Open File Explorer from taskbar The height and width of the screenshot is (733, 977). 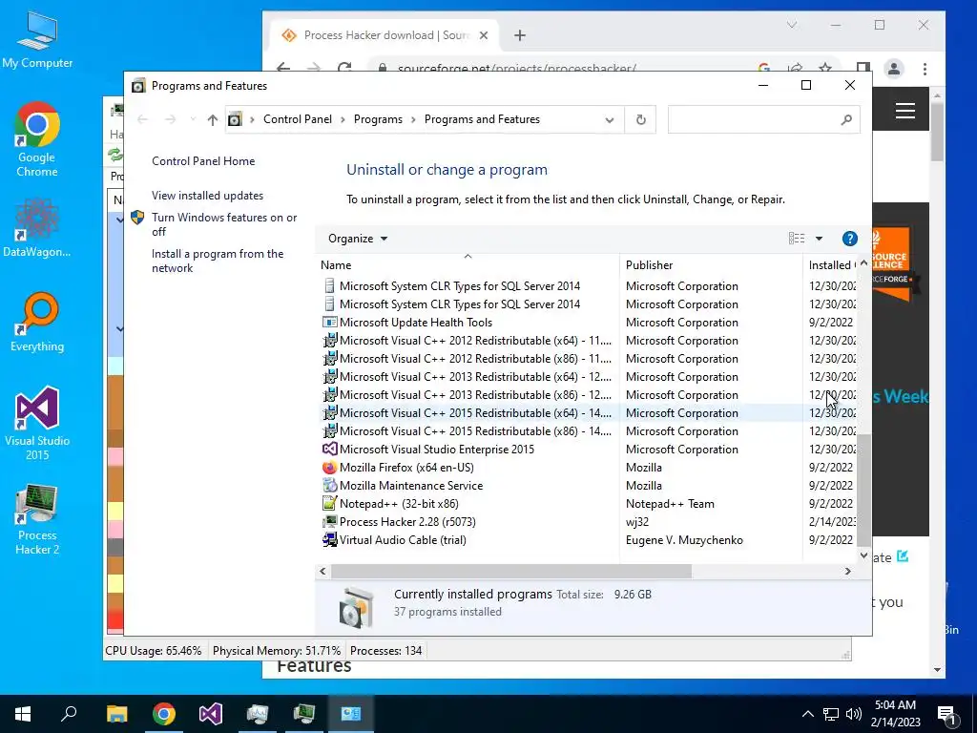(116, 714)
